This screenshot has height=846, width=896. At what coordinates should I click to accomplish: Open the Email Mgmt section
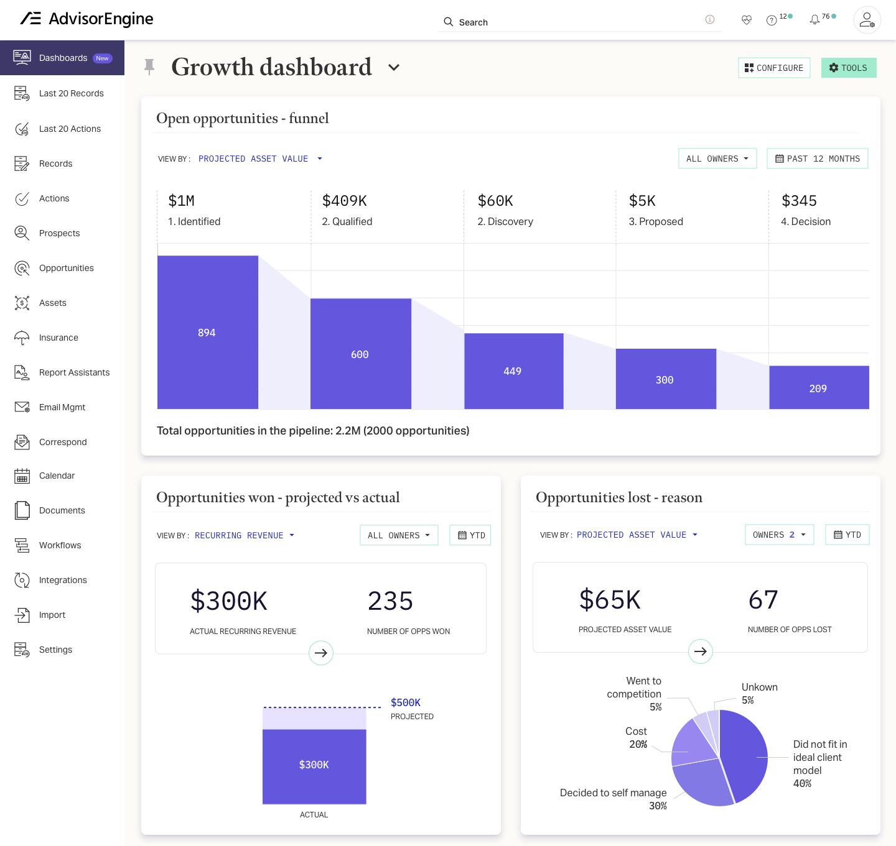tap(62, 407)
